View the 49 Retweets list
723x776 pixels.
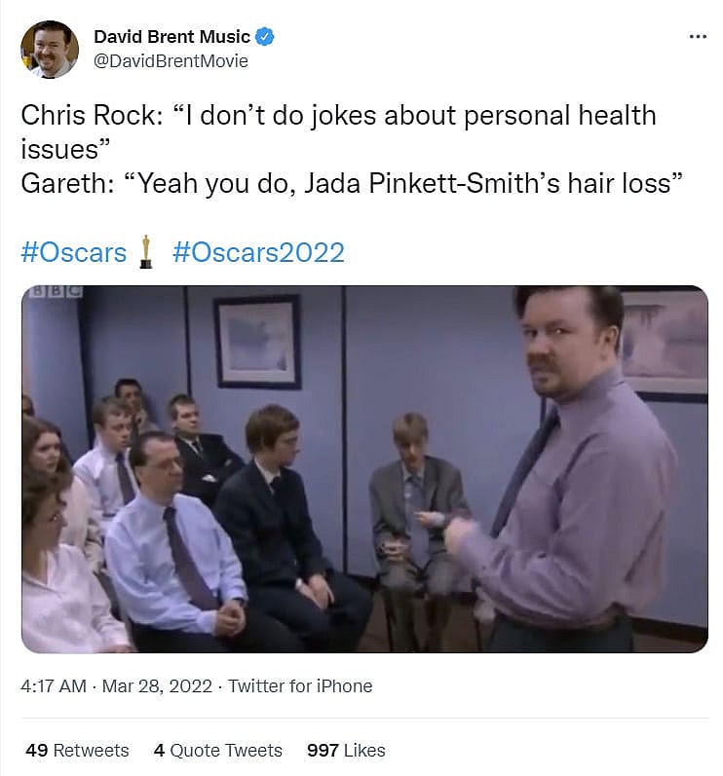[x=77, y=751]
